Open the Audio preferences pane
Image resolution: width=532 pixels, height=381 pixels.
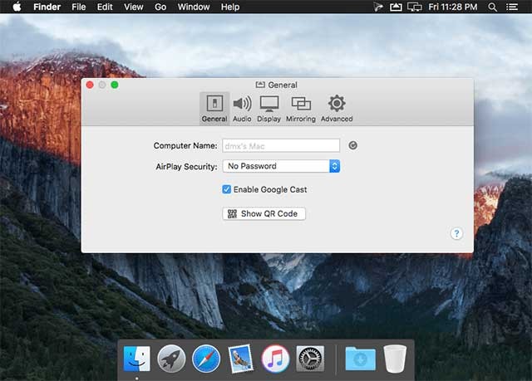click(x=242, y=108)
